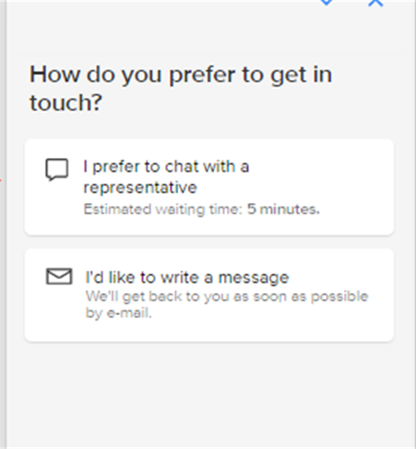This screenshot has height=449, width=416.
Task: Click the 'Estimated waiting time: 5 minutes' text
Action: point(201,209)
